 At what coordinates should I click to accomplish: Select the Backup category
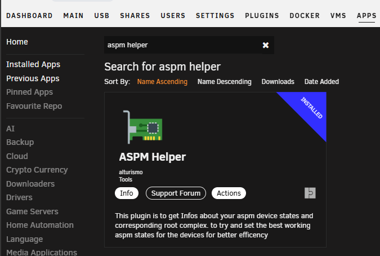[20, 142]
